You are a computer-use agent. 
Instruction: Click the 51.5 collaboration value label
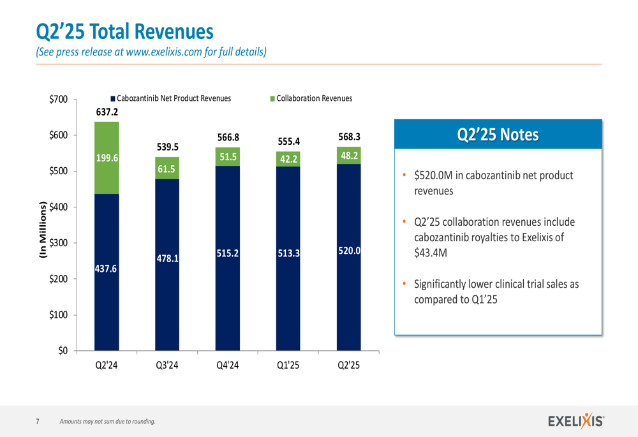click(228, 157)
